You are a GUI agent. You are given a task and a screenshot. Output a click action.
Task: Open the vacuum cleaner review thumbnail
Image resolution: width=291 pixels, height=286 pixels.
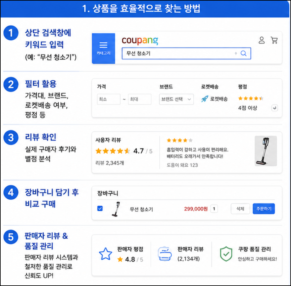coord(266,151)
